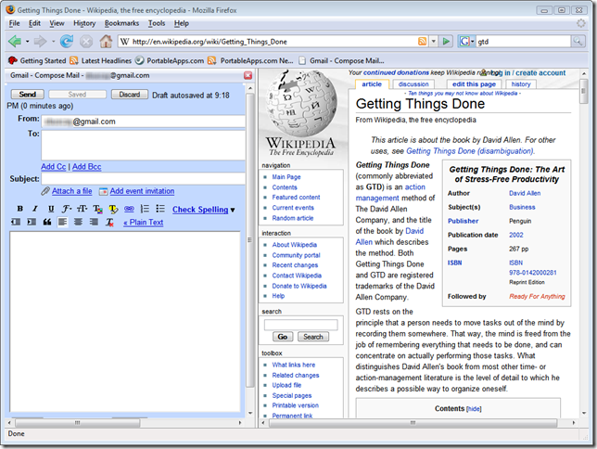Open the Wikipedia history tab
597x449 pixels.
coord(521,84)
